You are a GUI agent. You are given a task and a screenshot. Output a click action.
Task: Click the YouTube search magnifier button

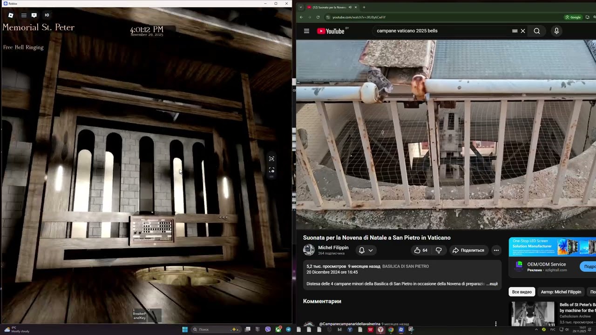pyautogui.click(x=537, y=31)
